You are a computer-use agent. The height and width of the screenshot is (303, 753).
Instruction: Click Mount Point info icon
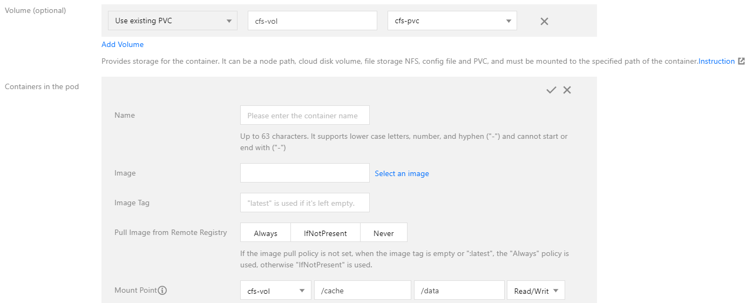pos(162,291)
